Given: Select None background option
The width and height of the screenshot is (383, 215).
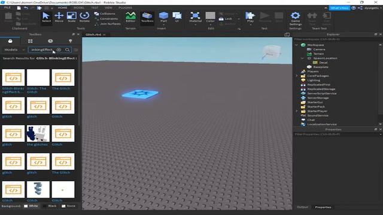Looking at the screenshot, I should coord(68,206).
